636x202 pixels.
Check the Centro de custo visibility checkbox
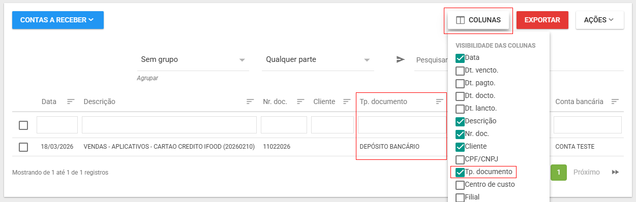(460, 185)
